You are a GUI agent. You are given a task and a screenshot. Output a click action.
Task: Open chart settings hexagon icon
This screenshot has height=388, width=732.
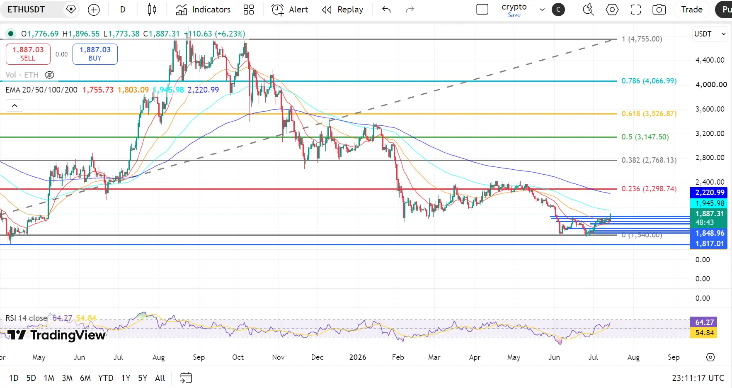pos(612,10)
